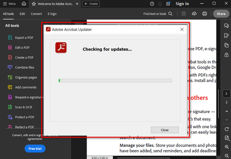Screen dimensions: 231x159
Task: Open the Menu hamburger dropdown
Action: (x=9, y=4)
